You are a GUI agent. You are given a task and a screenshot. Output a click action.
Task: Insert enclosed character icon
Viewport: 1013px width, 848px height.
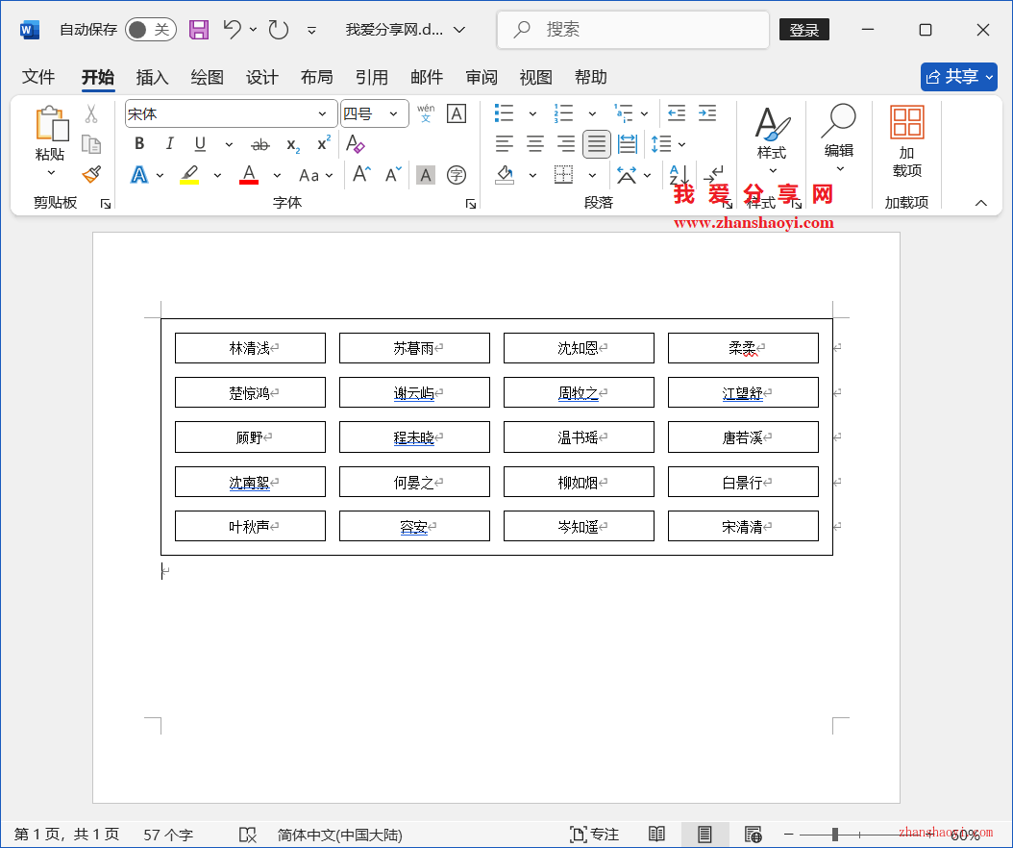457,175
